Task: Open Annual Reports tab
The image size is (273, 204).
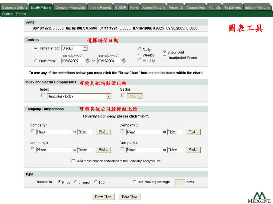Action: click(x=154, y=7)
